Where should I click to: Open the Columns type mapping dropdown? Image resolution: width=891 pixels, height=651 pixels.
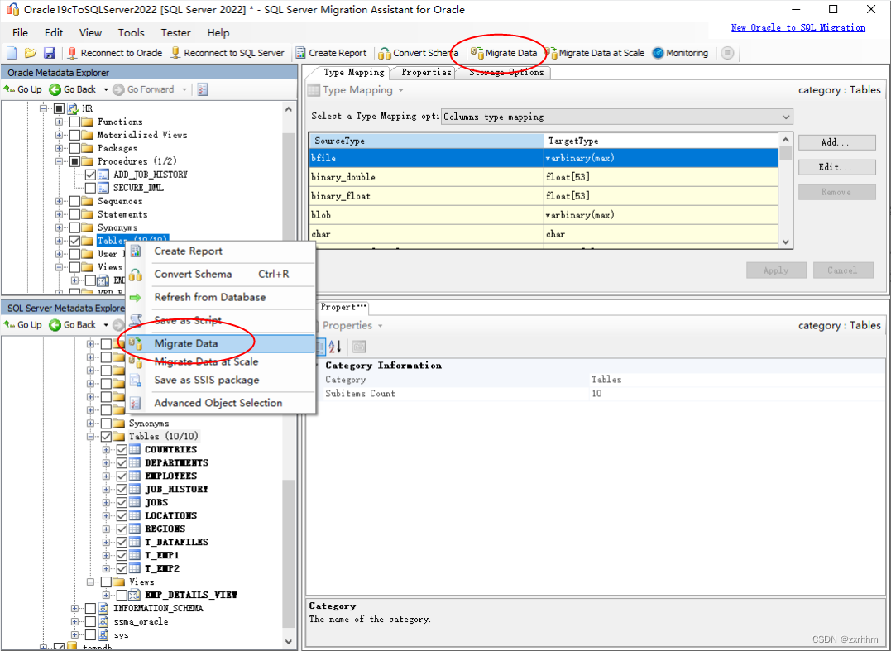tap(786, 117)
